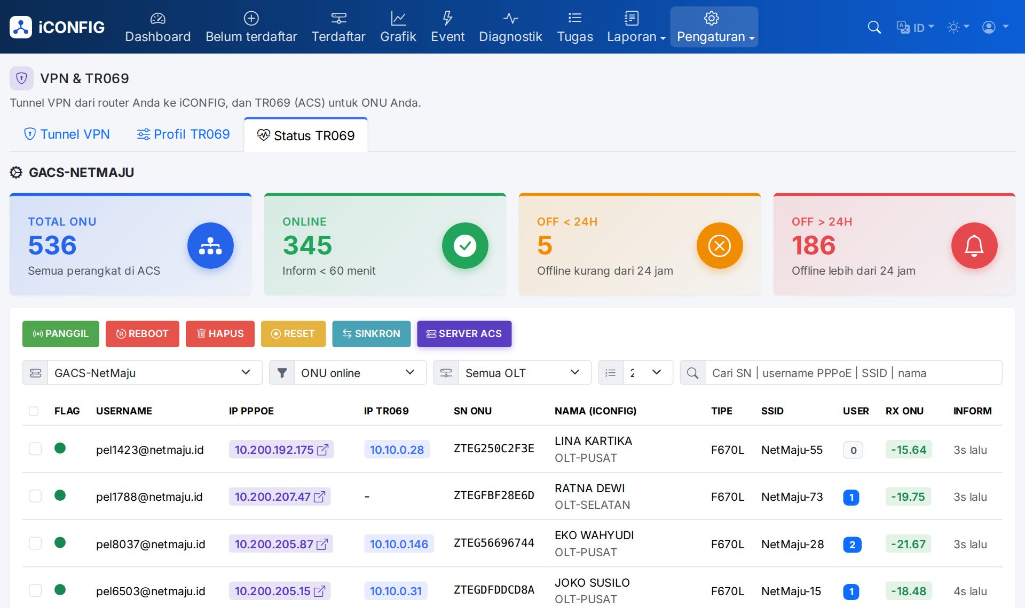Switch to the Profil TR069 tab
Viewport: 1025px width, 608px height.
pyautogui.click(x=184, y=134)
